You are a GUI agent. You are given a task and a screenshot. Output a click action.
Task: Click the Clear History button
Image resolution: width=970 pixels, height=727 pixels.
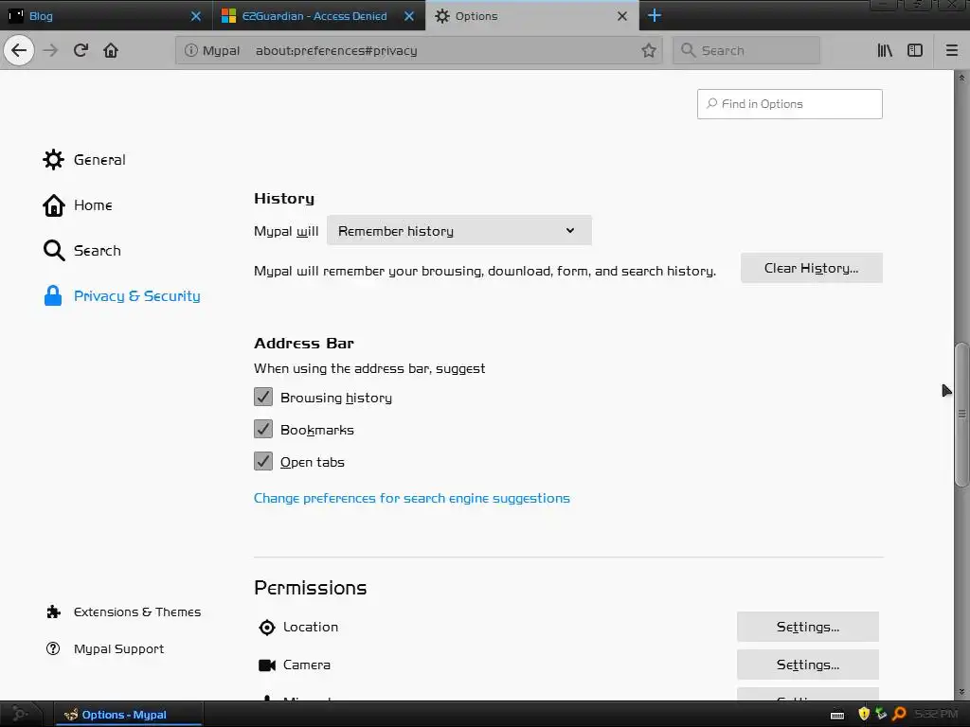point(812,268)
